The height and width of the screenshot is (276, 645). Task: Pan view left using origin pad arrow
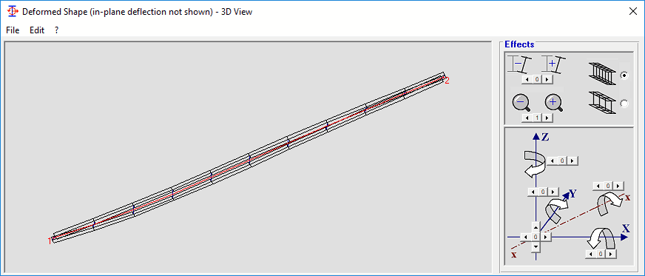(x=525, y=237)
